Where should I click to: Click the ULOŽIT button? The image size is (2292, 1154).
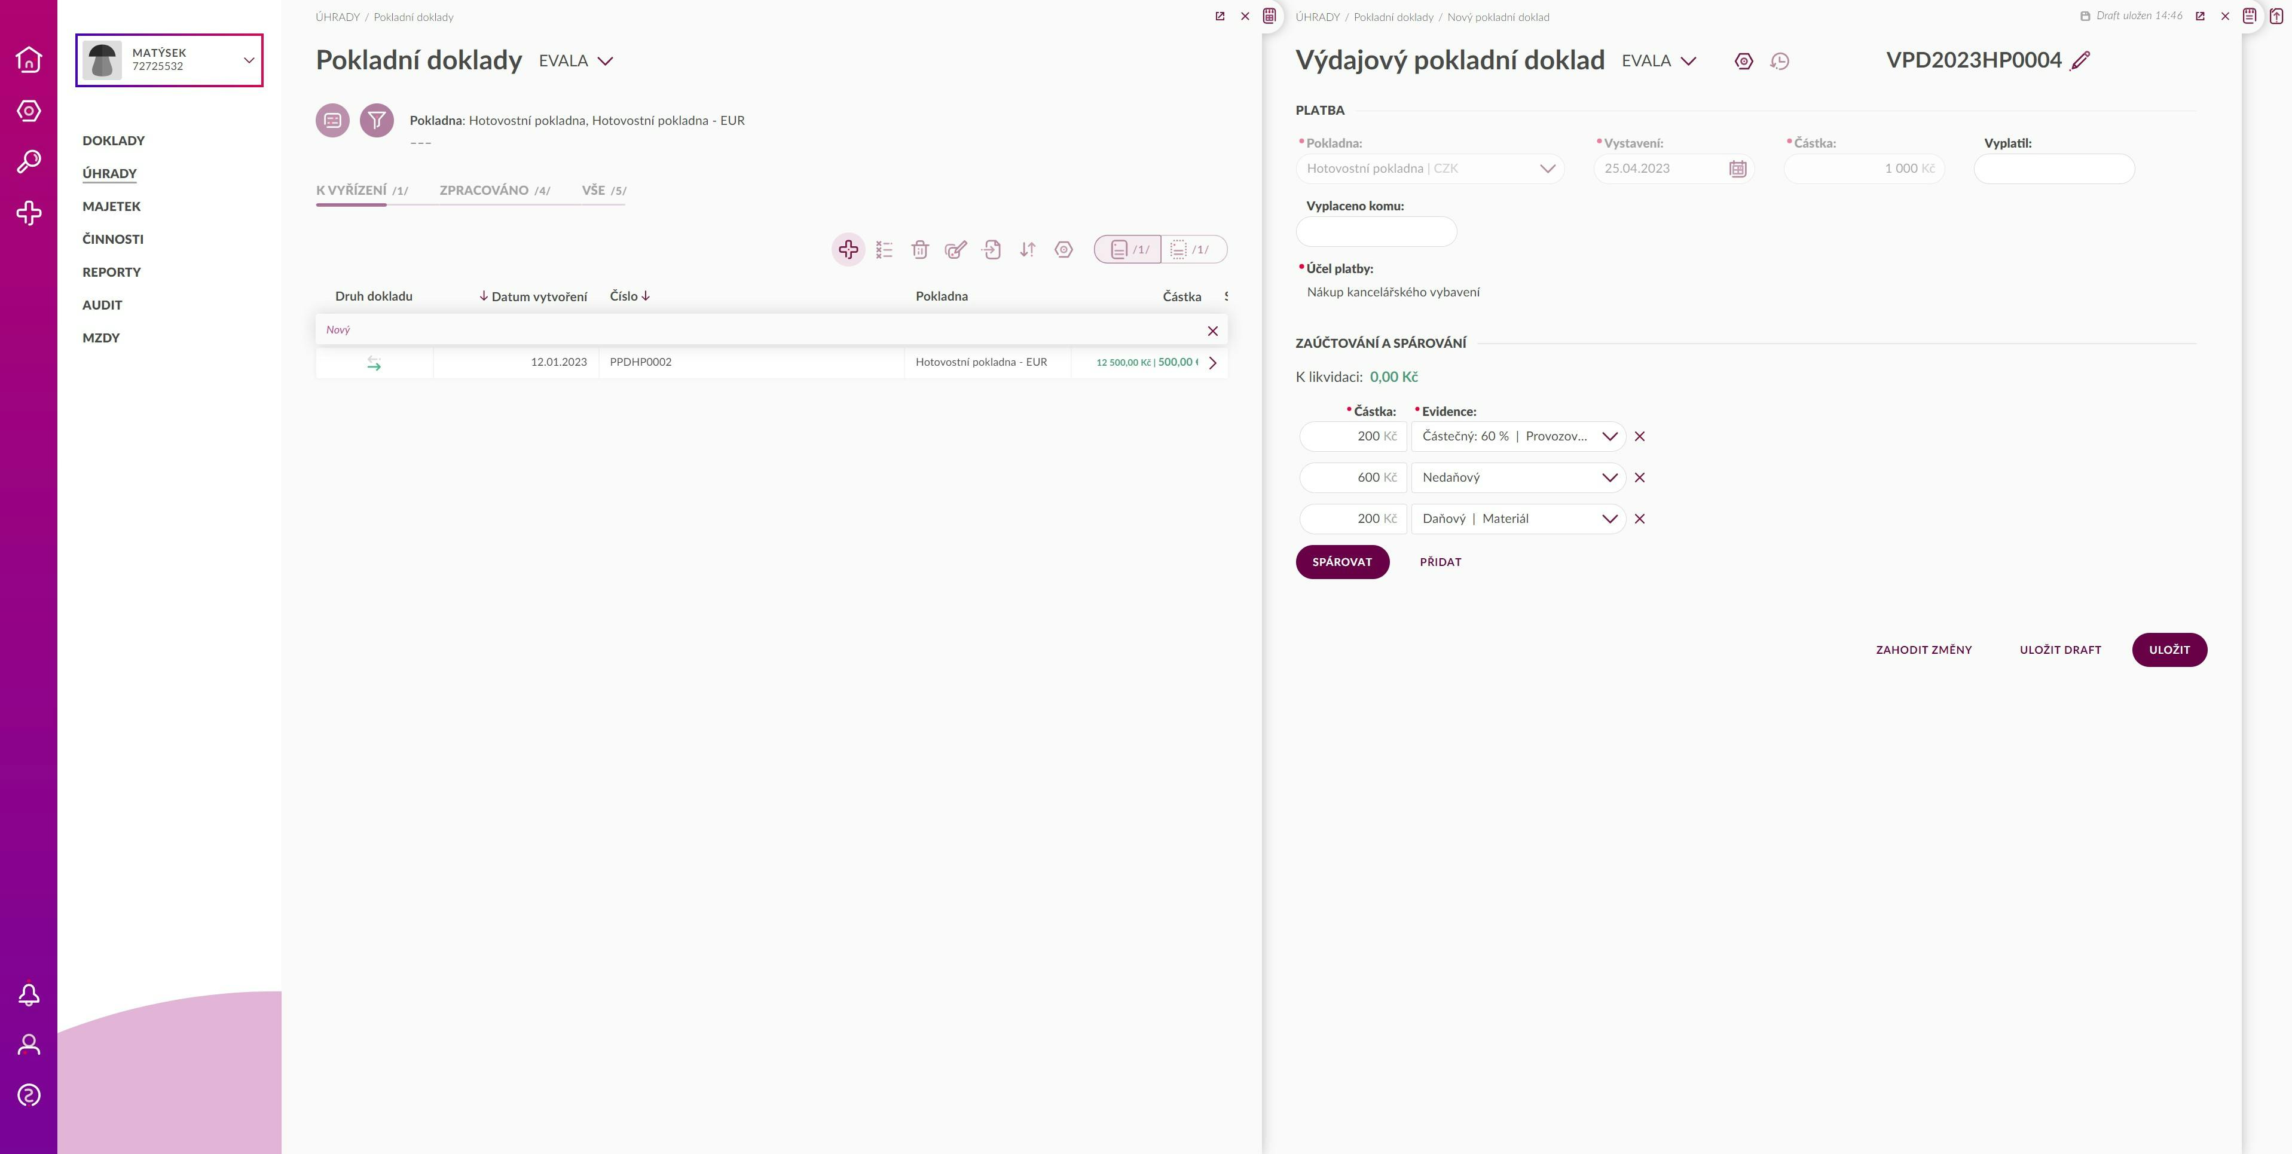click(x=2168, y=650)
